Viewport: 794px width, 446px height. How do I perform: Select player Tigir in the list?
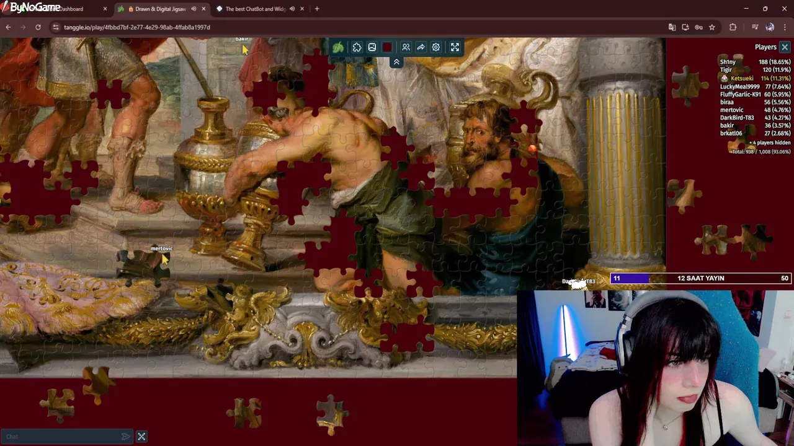(755, 70)
